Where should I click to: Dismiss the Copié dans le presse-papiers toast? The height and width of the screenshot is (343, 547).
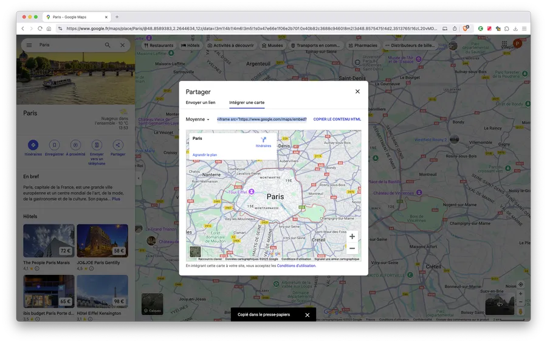tap(308, 315)
